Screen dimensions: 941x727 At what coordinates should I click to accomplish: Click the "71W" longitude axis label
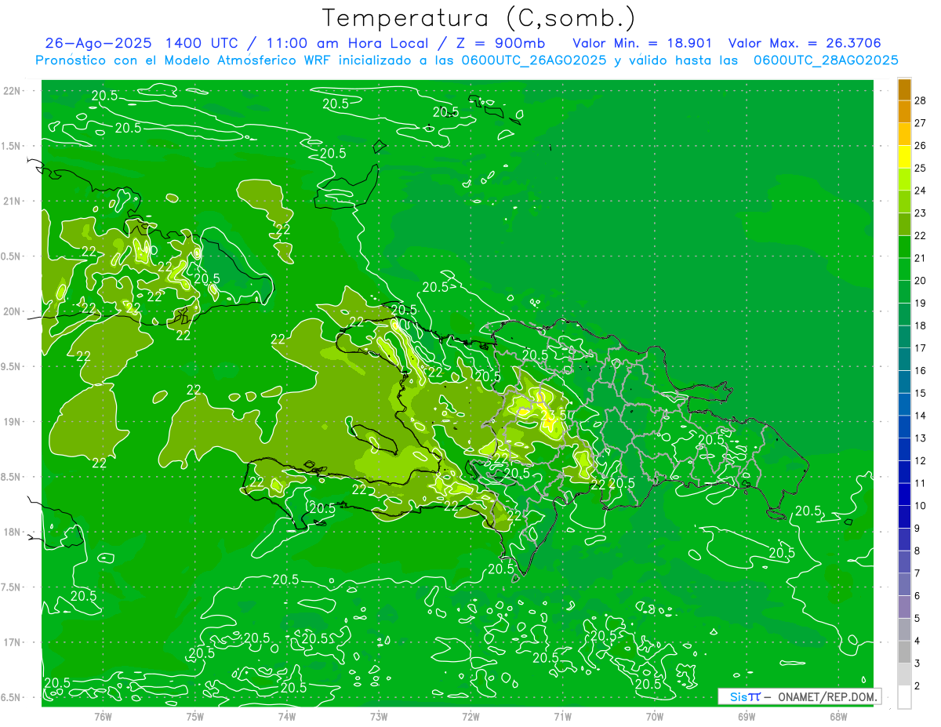(x=562, y=715)
